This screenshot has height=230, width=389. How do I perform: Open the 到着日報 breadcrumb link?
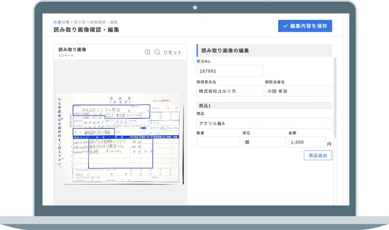pyautogui.click(x=61, y=22)
